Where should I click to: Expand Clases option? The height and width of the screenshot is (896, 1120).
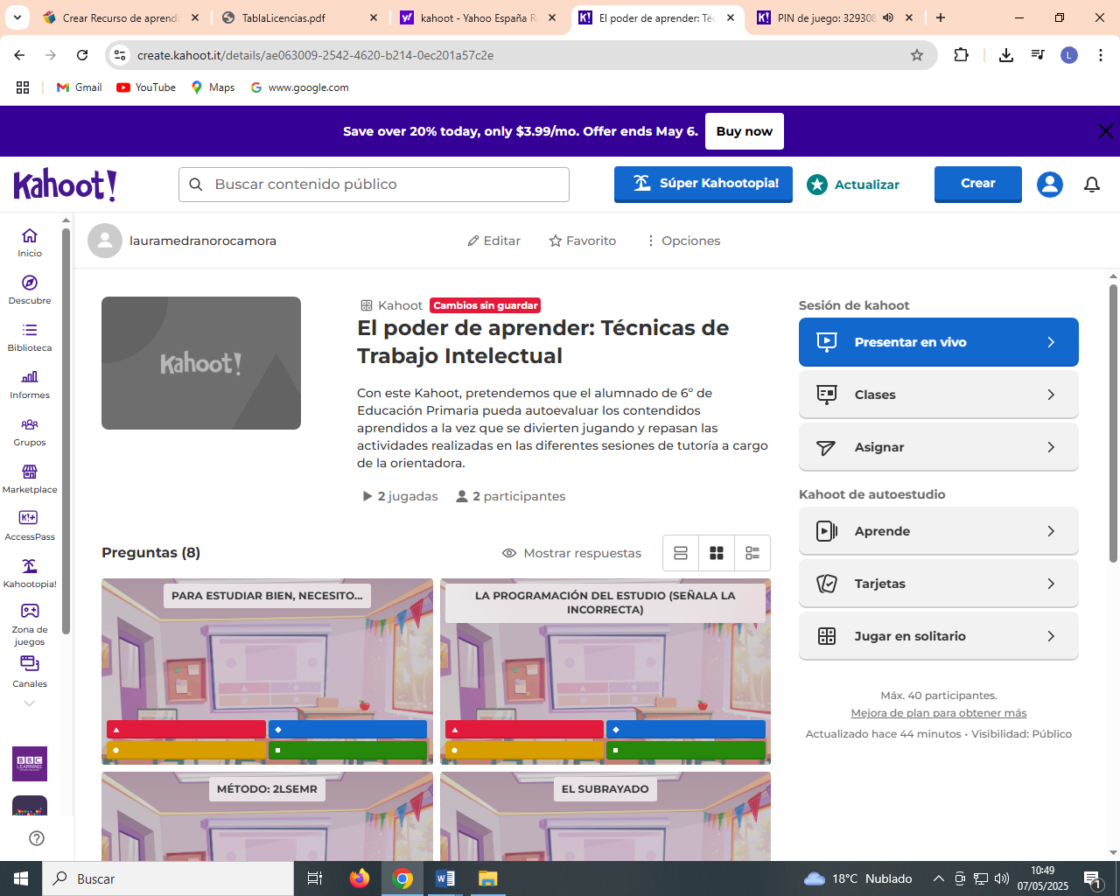click(938, 395)
